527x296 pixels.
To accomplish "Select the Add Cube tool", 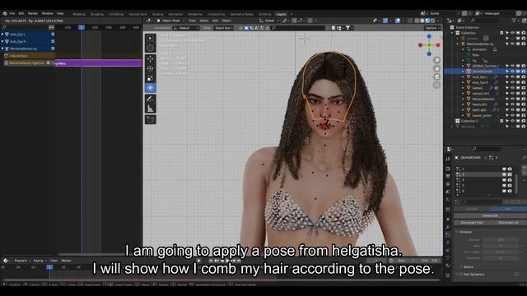I will point(150,120).
